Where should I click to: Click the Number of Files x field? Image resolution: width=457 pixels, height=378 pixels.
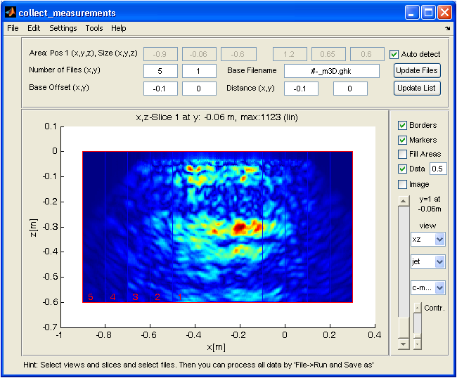pos(160,71)
